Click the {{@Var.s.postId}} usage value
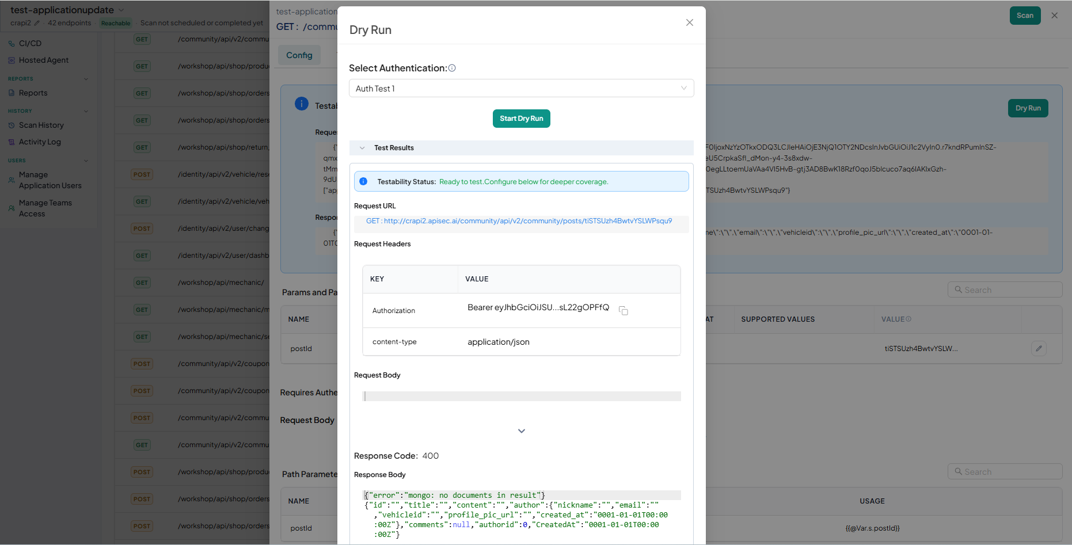The height and width of the screenshot is (545, 1072). [872, 528]
